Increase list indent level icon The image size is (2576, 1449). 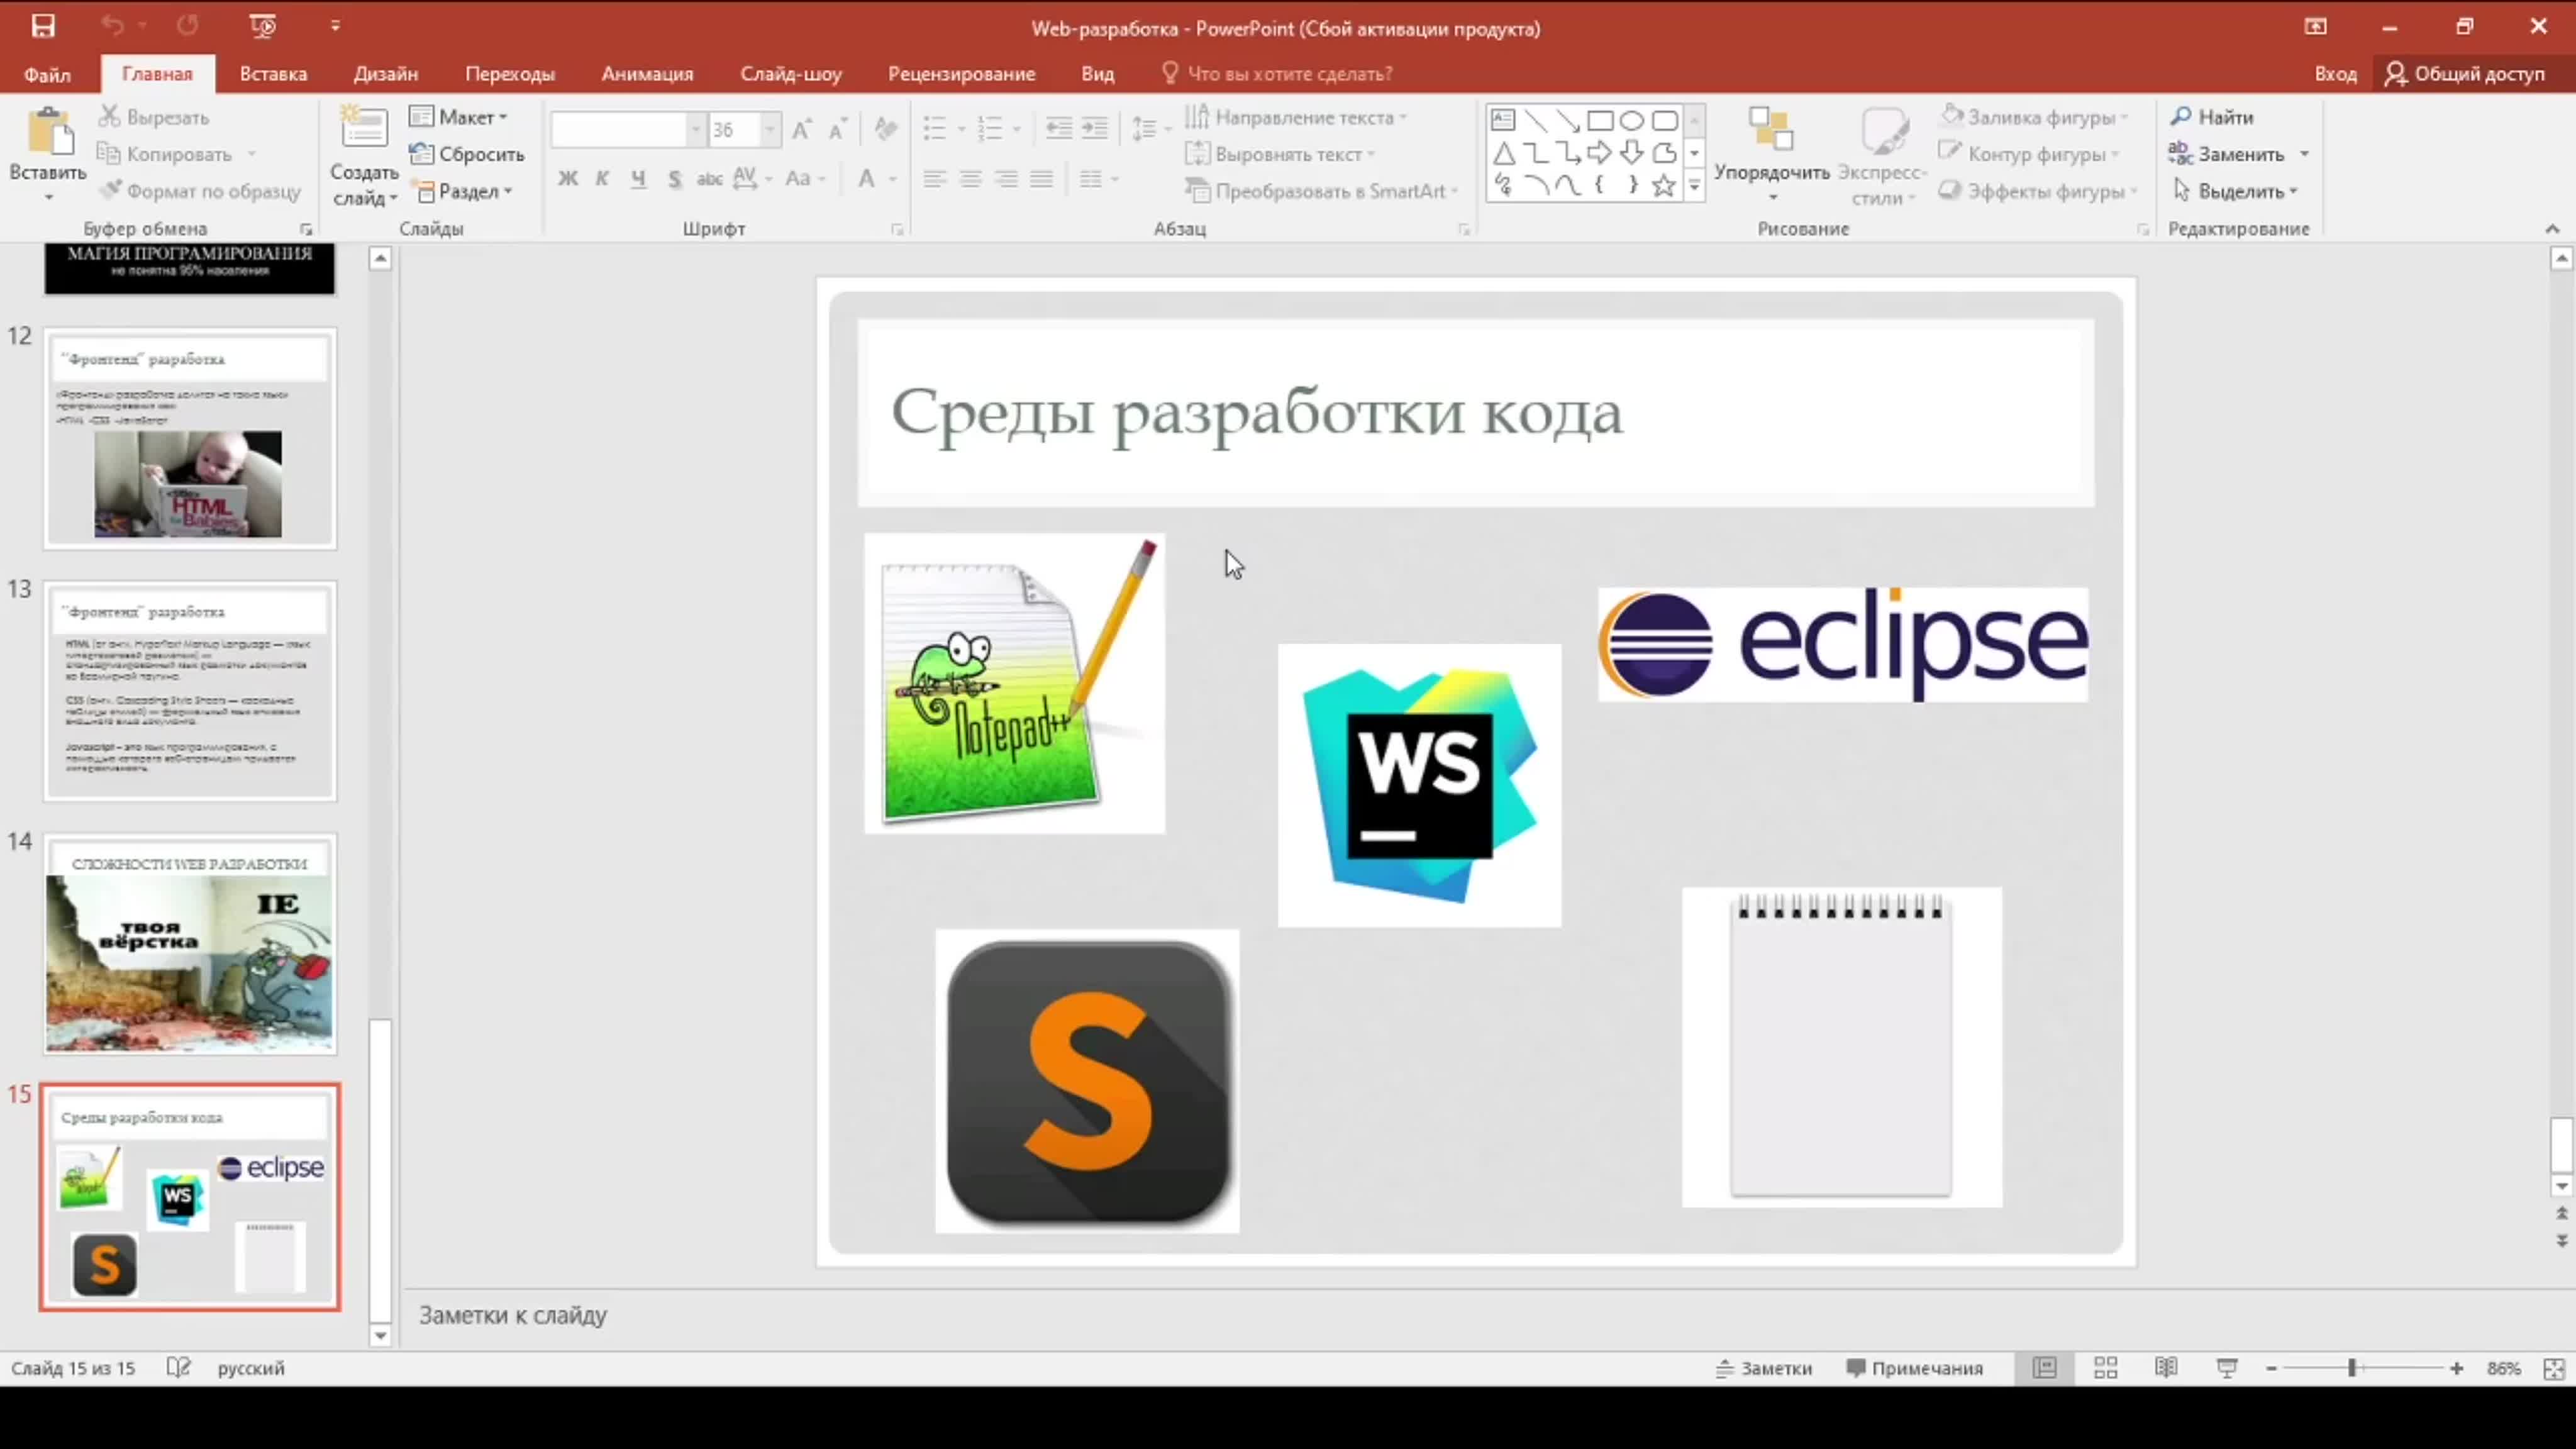click(1096, 128)
